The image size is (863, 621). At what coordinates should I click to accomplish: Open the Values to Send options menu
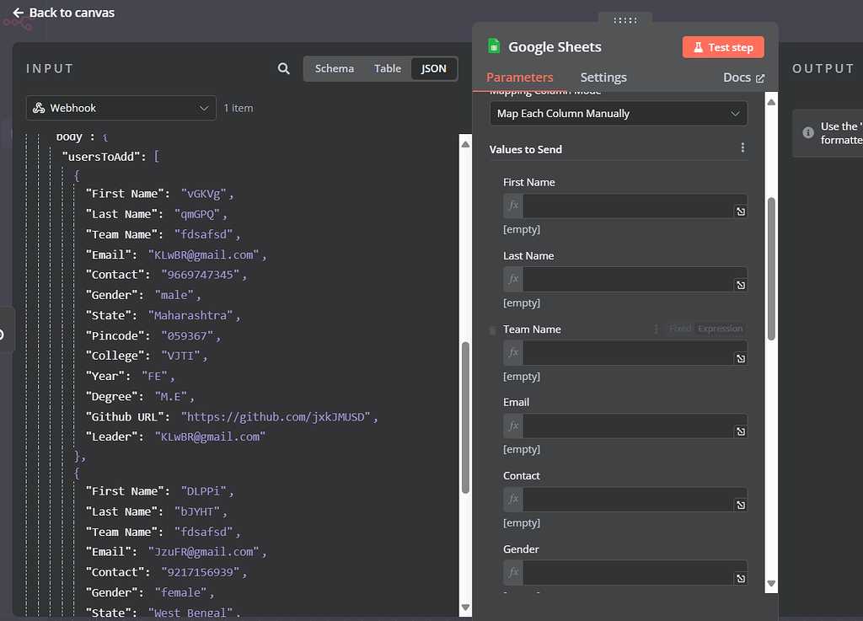pos(742,147)
